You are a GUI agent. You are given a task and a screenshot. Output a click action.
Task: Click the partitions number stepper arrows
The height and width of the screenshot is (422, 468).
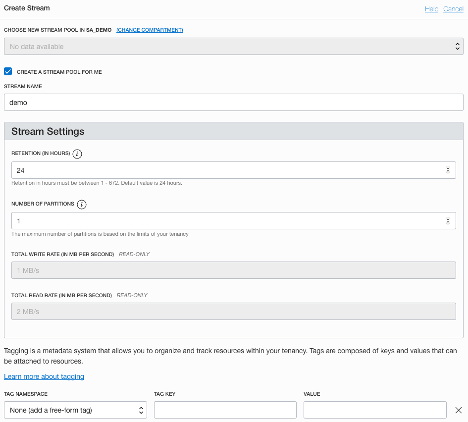[x=448, y=221]
